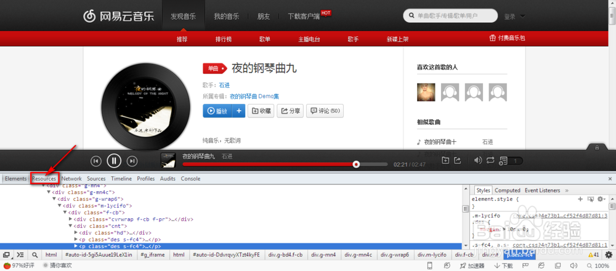
Task: Collapse div class="g-wrap6" node
Action: 54,199
